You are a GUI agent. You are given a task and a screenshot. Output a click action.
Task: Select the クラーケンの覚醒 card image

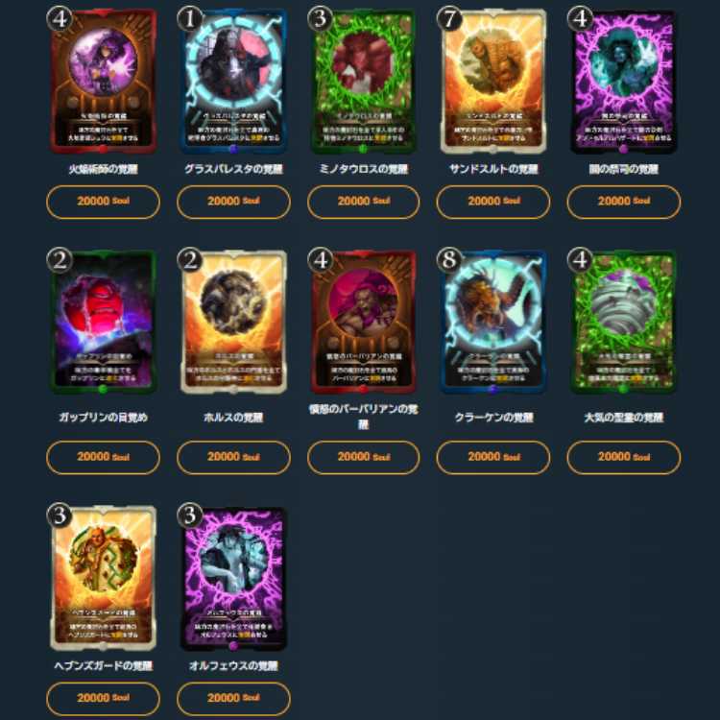pyautogui.click(x=493, y=322)
